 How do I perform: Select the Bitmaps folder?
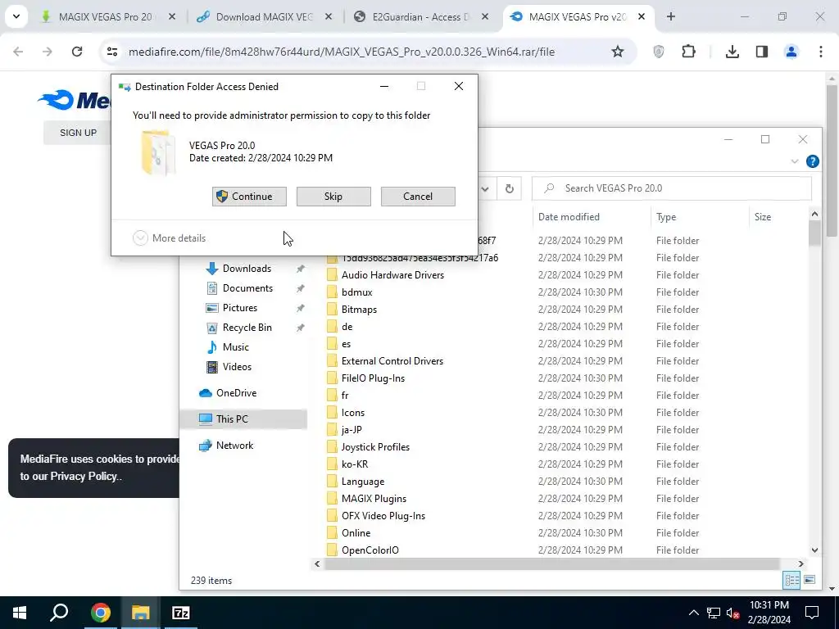[x=359, y=309]
